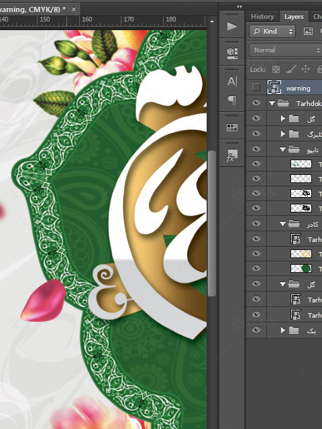The image size is (322, 429).
Task: Expand the گلبرگ group
Action: click(283, 134)
